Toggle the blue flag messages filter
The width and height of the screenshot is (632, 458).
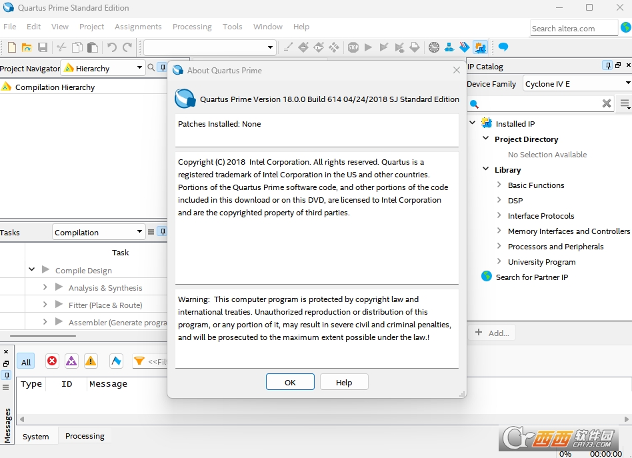[116, 361]
